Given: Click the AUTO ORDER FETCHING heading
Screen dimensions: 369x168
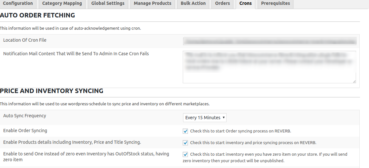Looking at the screenshot, I should point(37,16).
